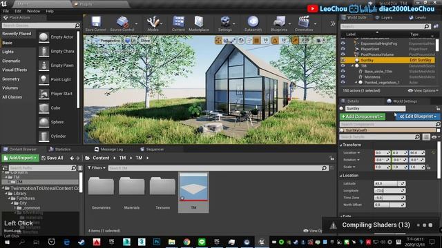Toggle visibility of PlayerStart actor
Screen dimensions: 442x248
(x=343, y=49)
